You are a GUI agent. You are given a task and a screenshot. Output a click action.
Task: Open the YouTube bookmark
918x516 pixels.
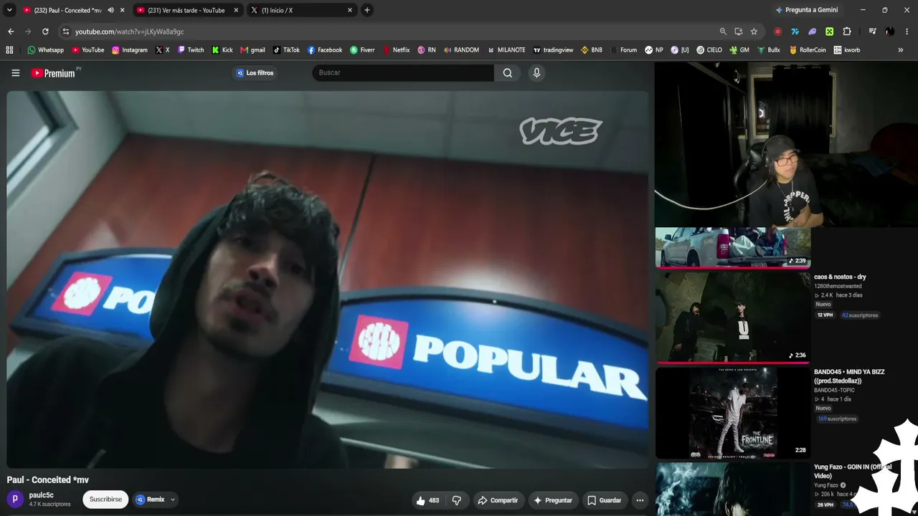[x=87, y=50]
